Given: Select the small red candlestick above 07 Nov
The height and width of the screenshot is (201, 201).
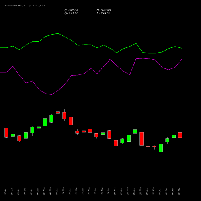Looking at the screenshot, I should [58, 113].
